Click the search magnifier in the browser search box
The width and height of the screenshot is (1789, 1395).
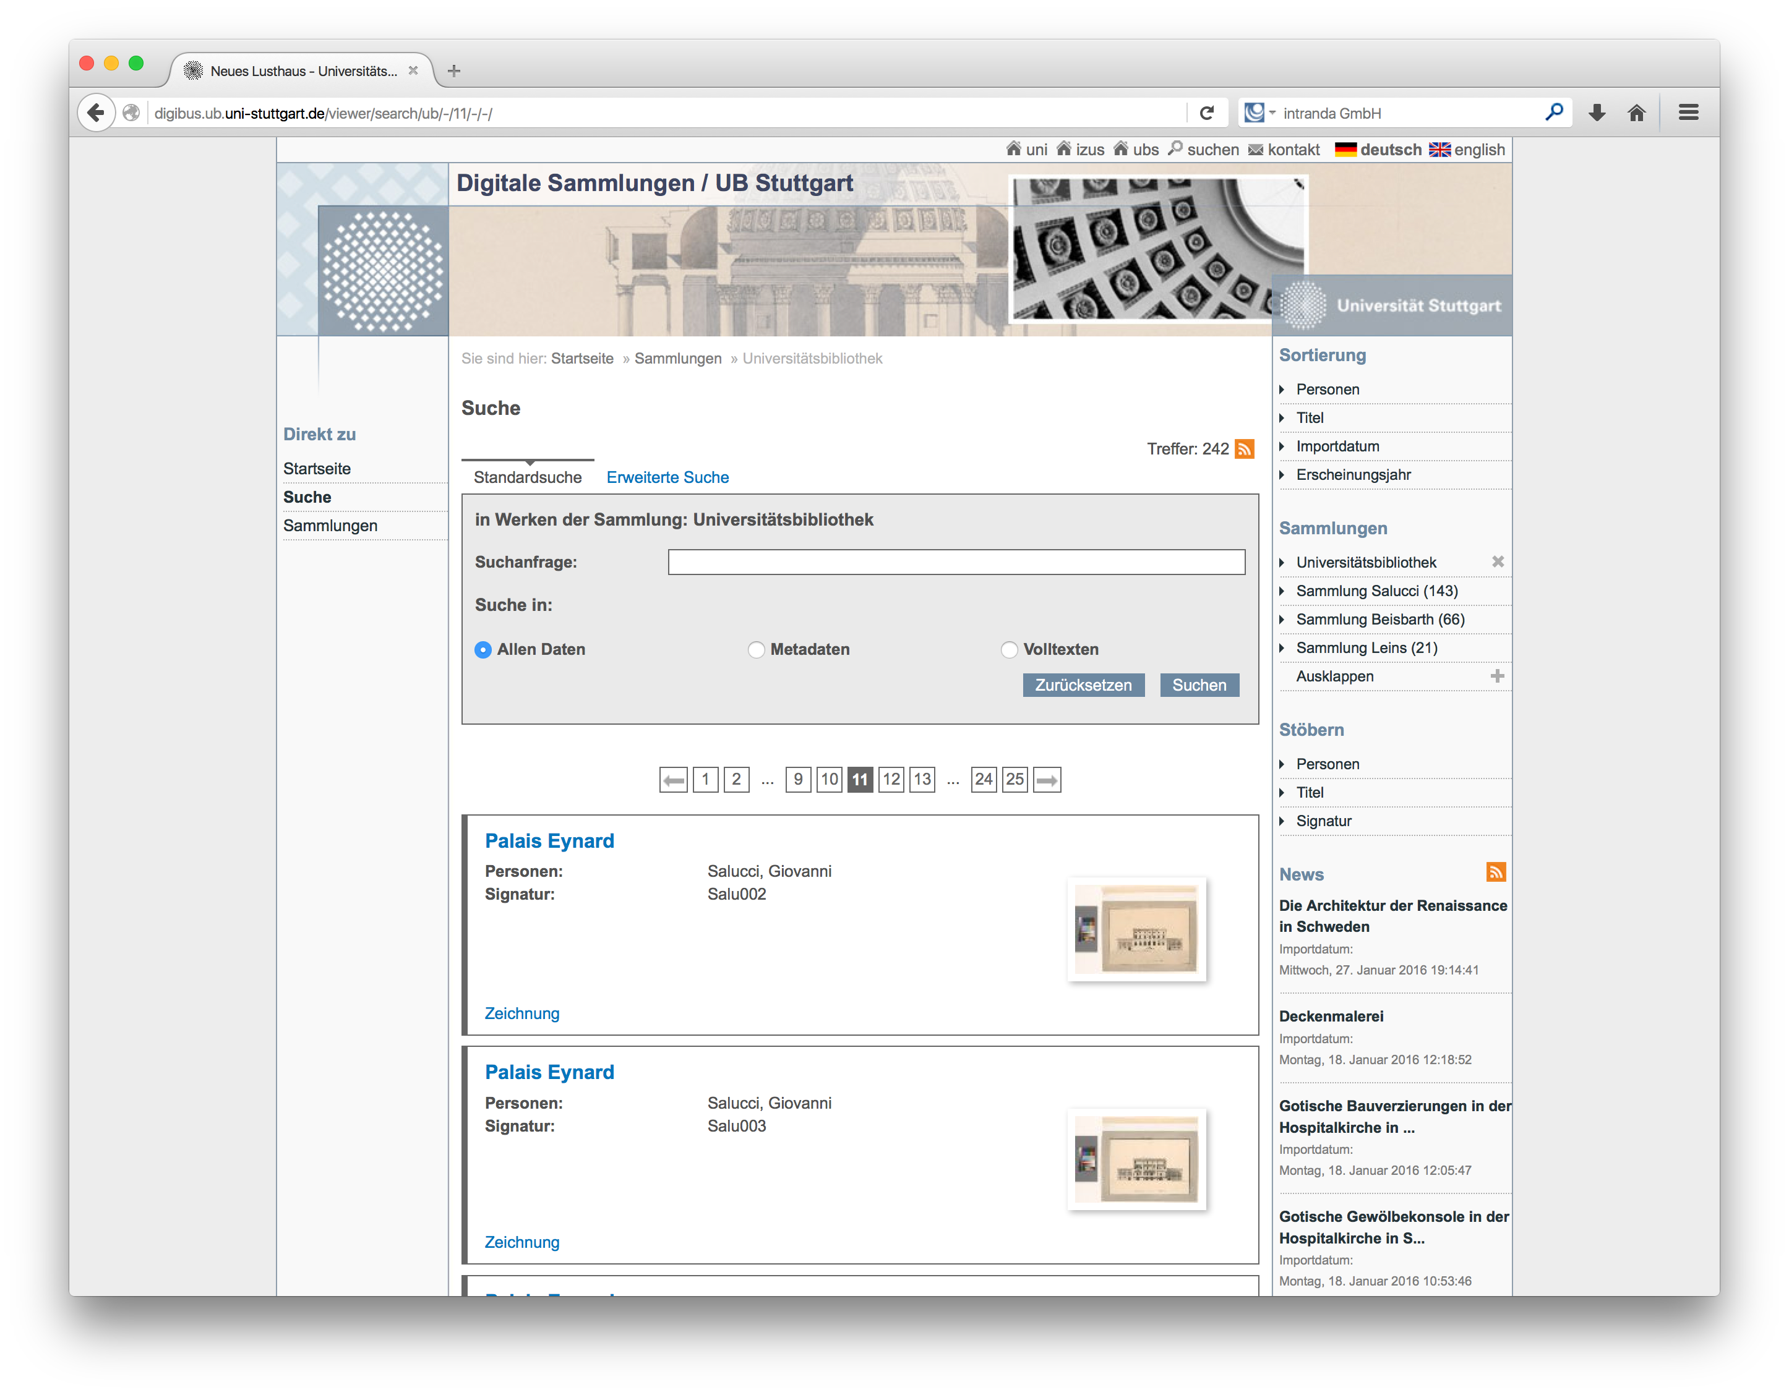1554,113
